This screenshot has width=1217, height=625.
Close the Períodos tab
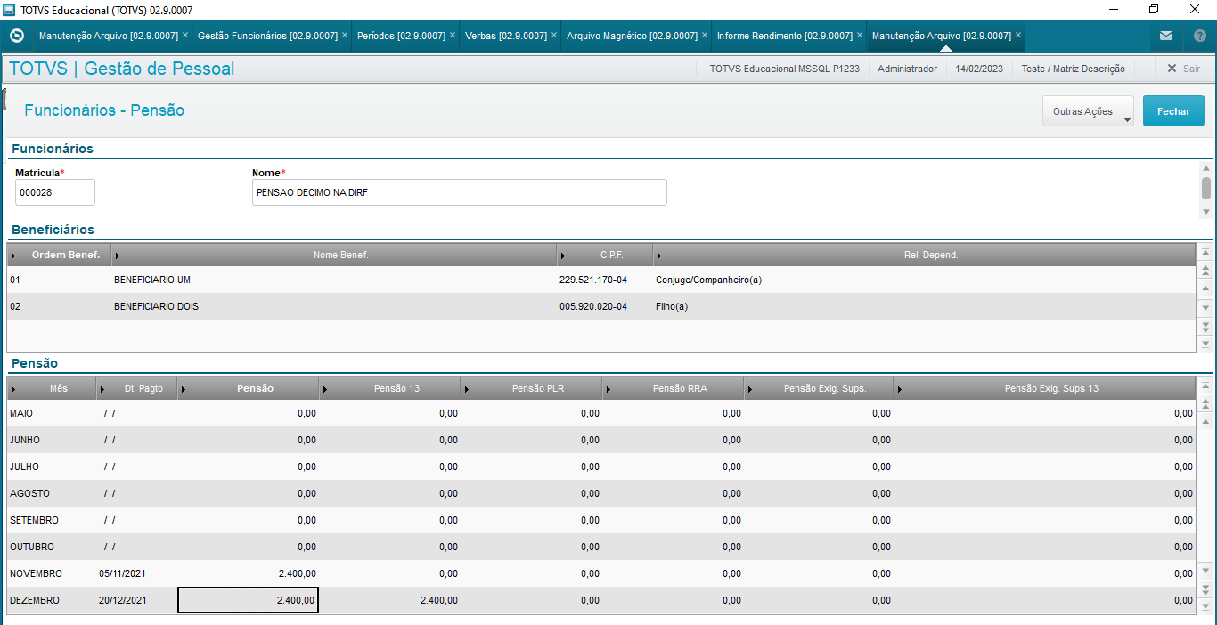[x=453, y=36]
